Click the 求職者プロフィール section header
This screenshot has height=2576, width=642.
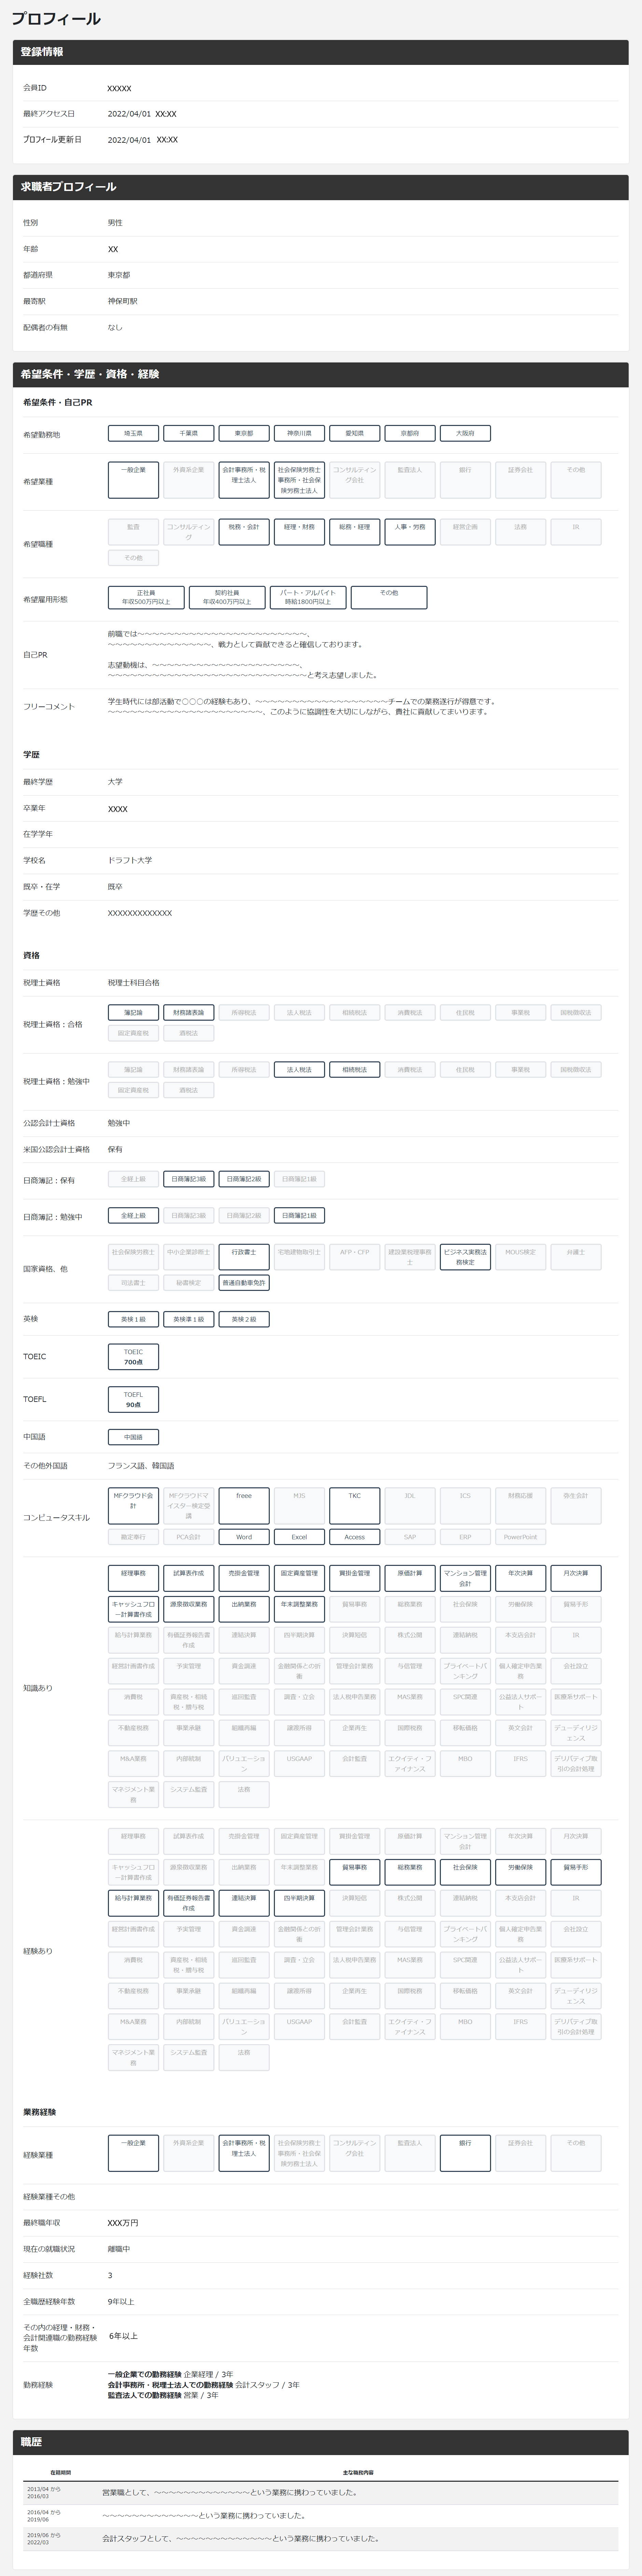(x=321, y=187)
